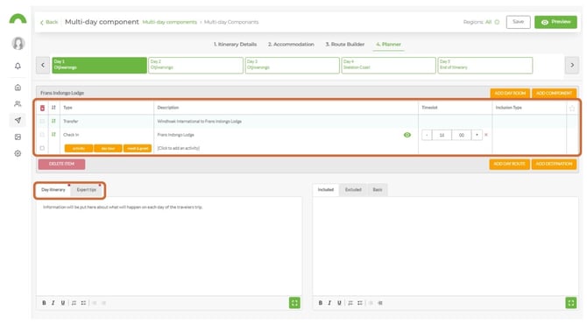Apply italic in the Included editor
Image resolution: width=587 pixels, height=324 pixels.
329,303
